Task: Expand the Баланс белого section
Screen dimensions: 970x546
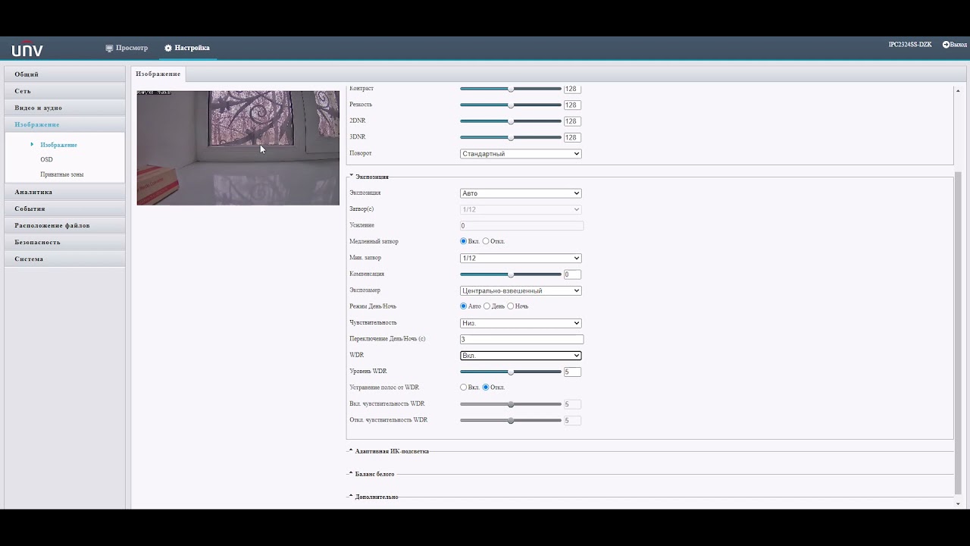Action: [x=371, y=474]
